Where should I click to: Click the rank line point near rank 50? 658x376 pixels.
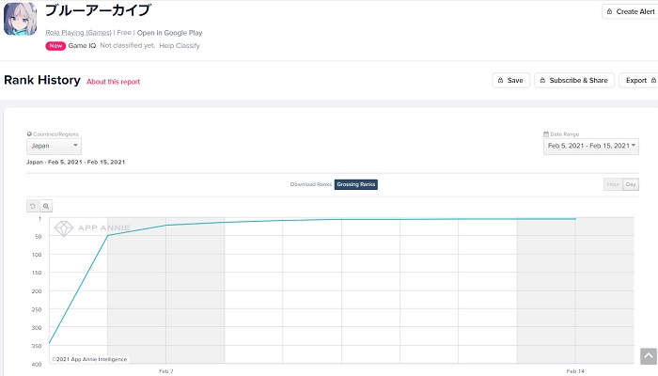coord(107,235)
